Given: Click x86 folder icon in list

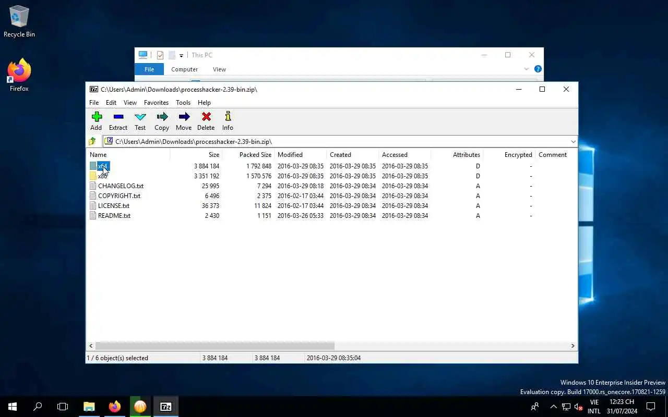Looking at the screenshot, I should [x=93, y=176].
